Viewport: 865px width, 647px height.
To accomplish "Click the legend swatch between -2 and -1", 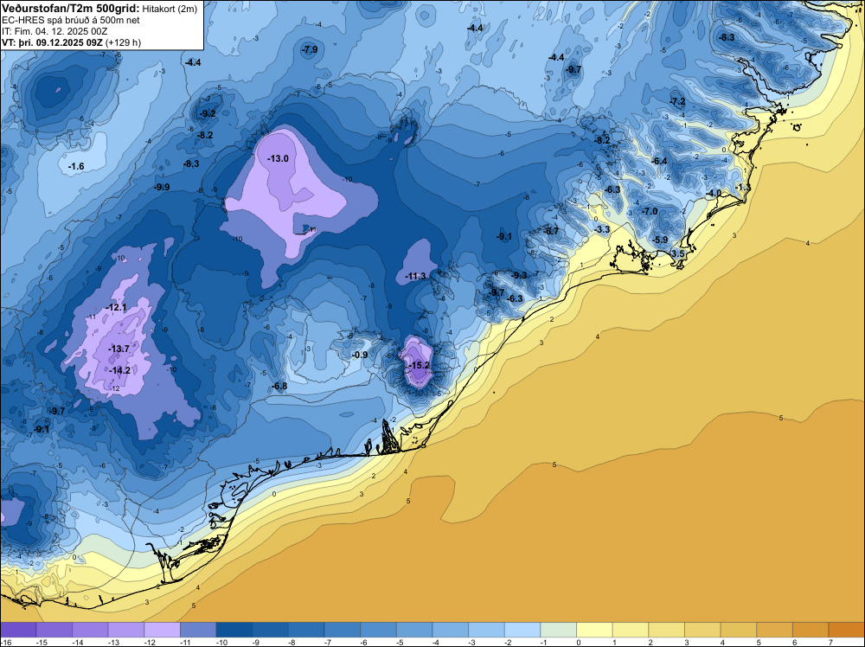I will (x=523, y=630).
